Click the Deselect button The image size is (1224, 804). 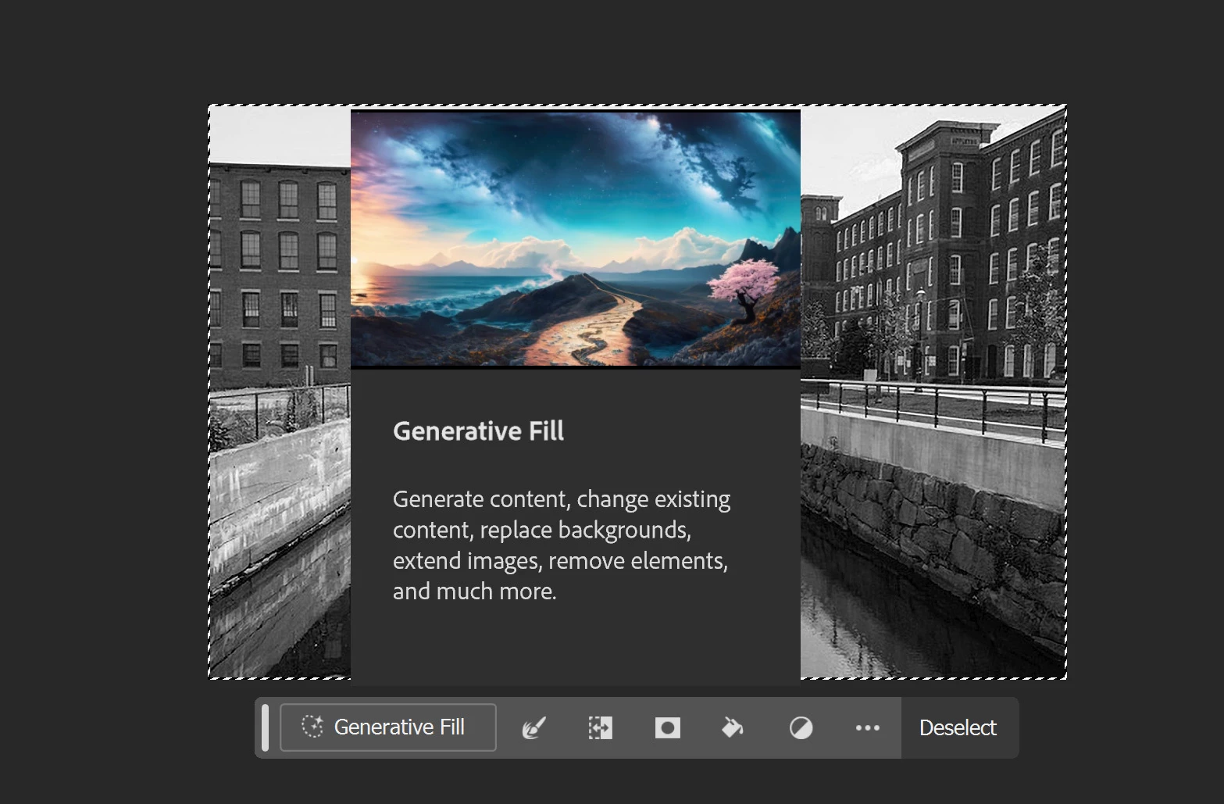[958, 727]
